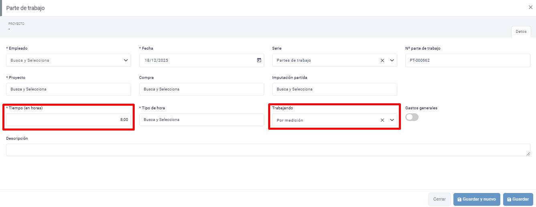The width and height of the screenshot is (536, 207).
Task: Open the Serie dropdown arrow
Action: point(392,60)
